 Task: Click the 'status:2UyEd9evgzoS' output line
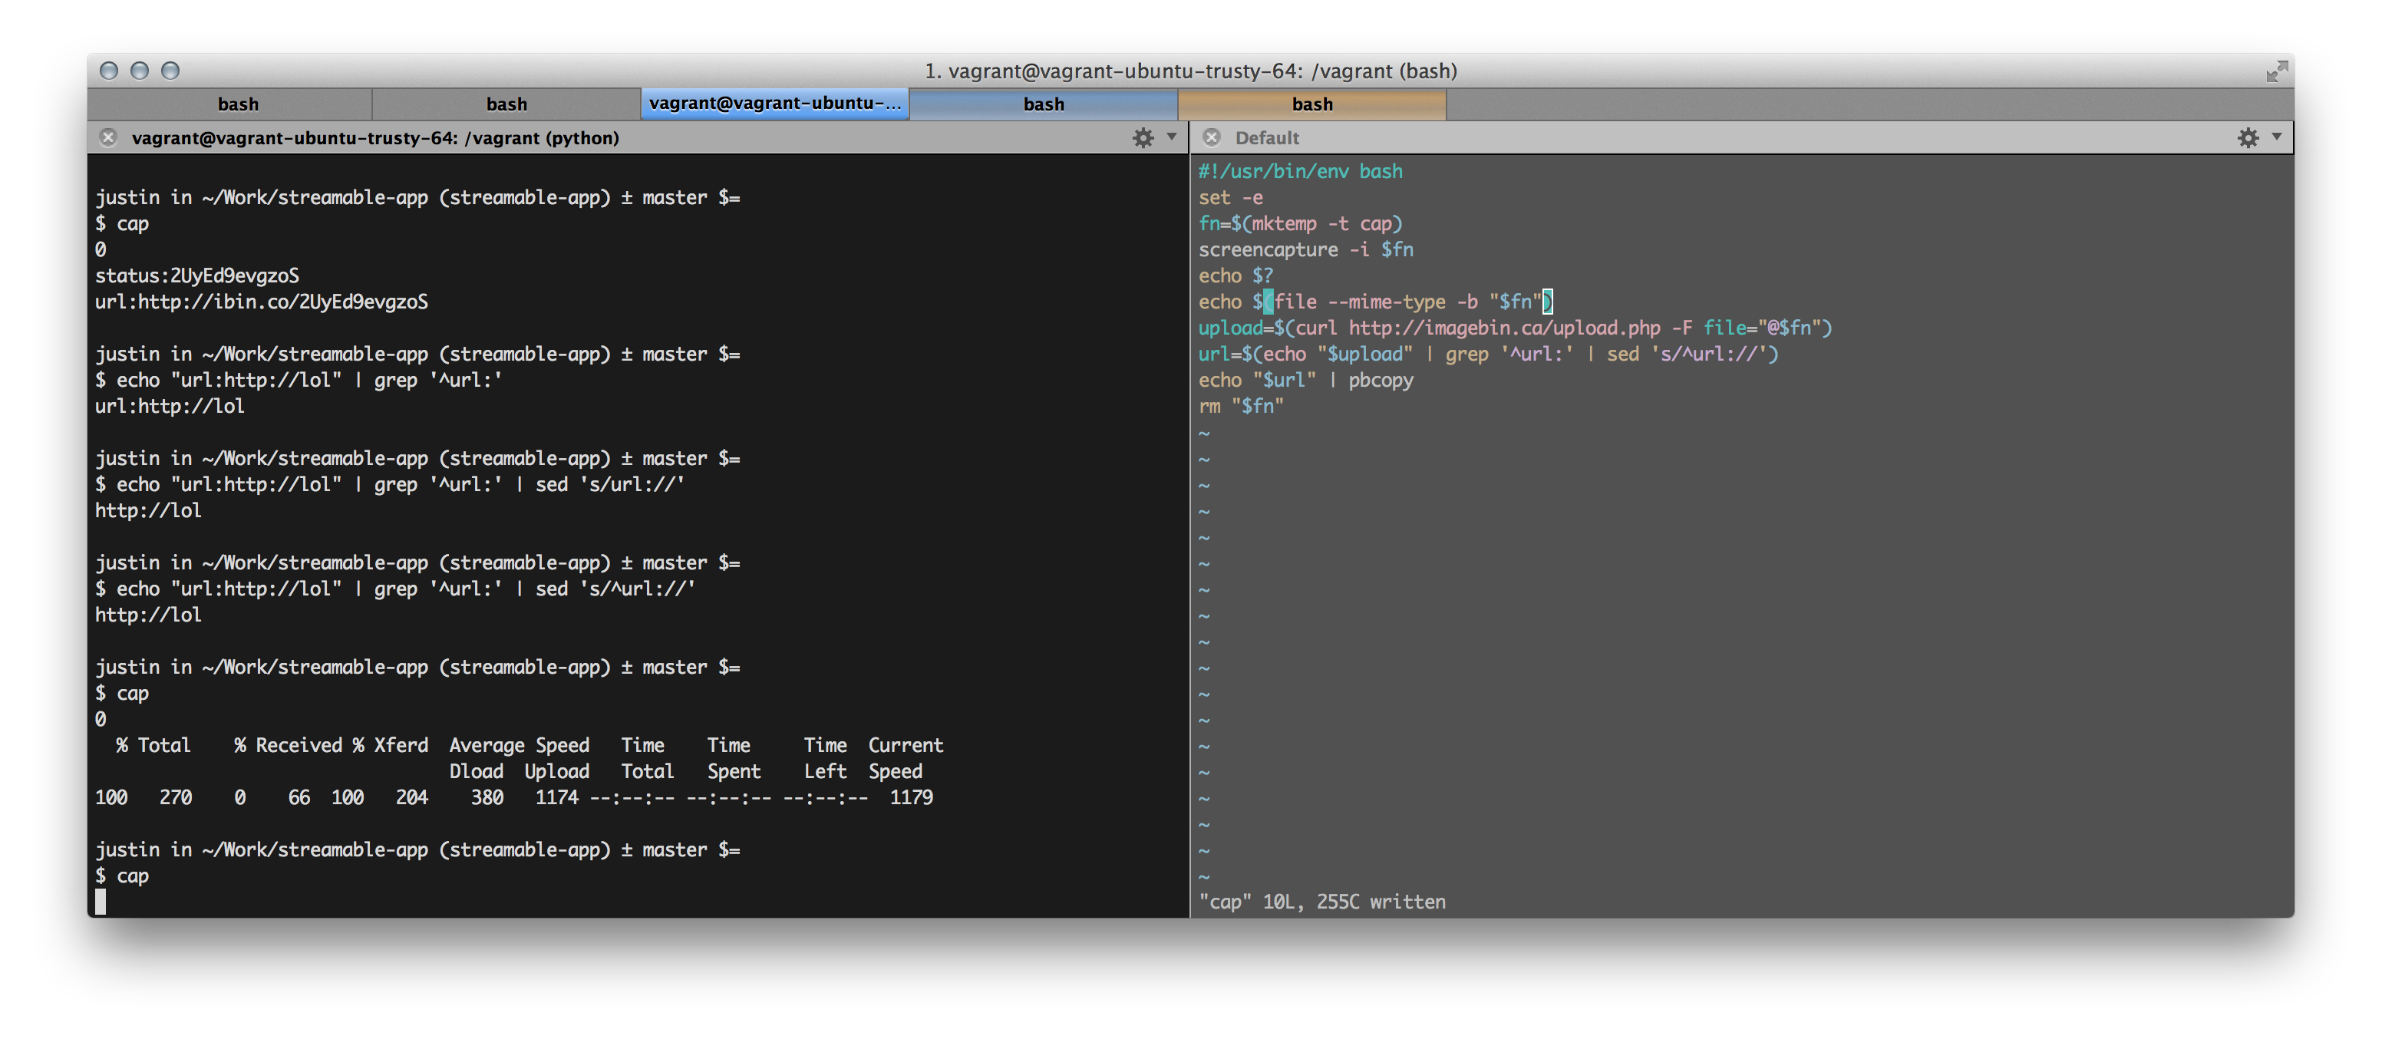(x=197, y=276)
